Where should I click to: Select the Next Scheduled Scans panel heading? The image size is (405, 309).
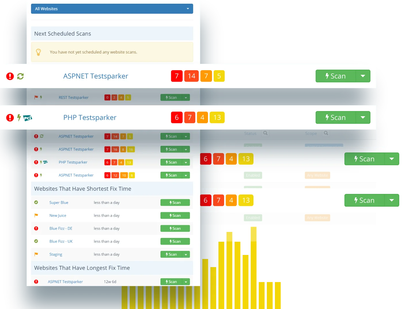[x=63, y=34]
